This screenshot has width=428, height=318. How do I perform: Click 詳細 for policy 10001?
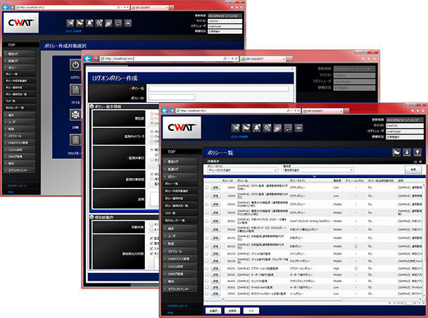tap(215, 188)
